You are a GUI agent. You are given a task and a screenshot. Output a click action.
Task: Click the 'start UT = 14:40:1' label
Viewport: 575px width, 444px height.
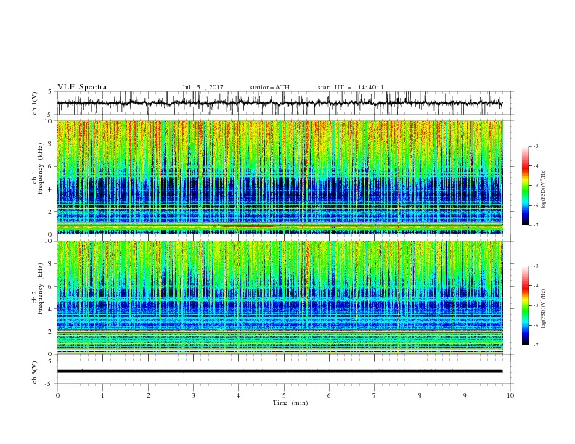point(351,87)
